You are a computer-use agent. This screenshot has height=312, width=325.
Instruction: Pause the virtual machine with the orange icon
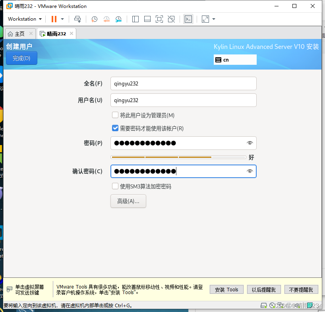coord(54,19)
